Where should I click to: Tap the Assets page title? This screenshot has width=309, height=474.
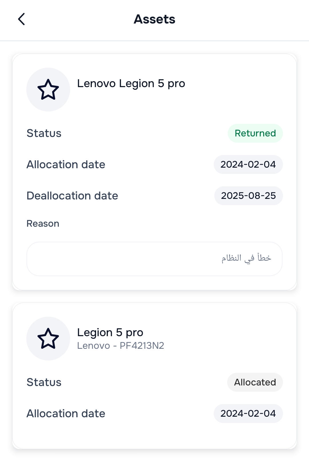(x=154, y=19)
